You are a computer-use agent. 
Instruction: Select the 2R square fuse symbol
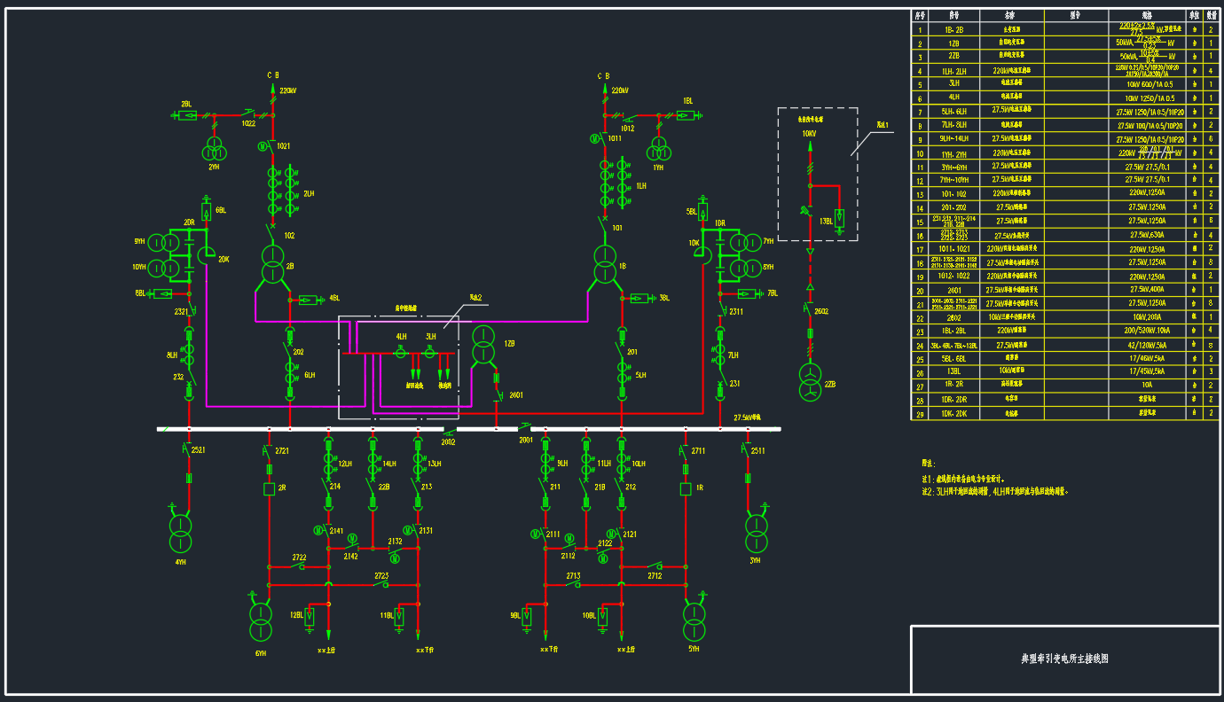point(269,488)
